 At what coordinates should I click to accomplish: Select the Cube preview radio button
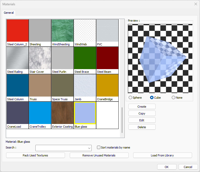152,98
